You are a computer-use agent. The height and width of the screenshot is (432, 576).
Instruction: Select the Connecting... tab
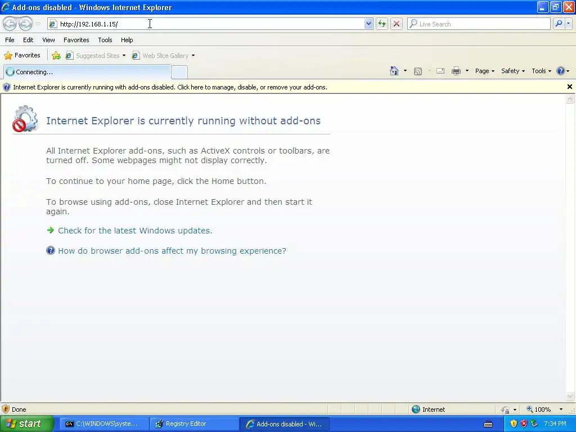(87, 72)
